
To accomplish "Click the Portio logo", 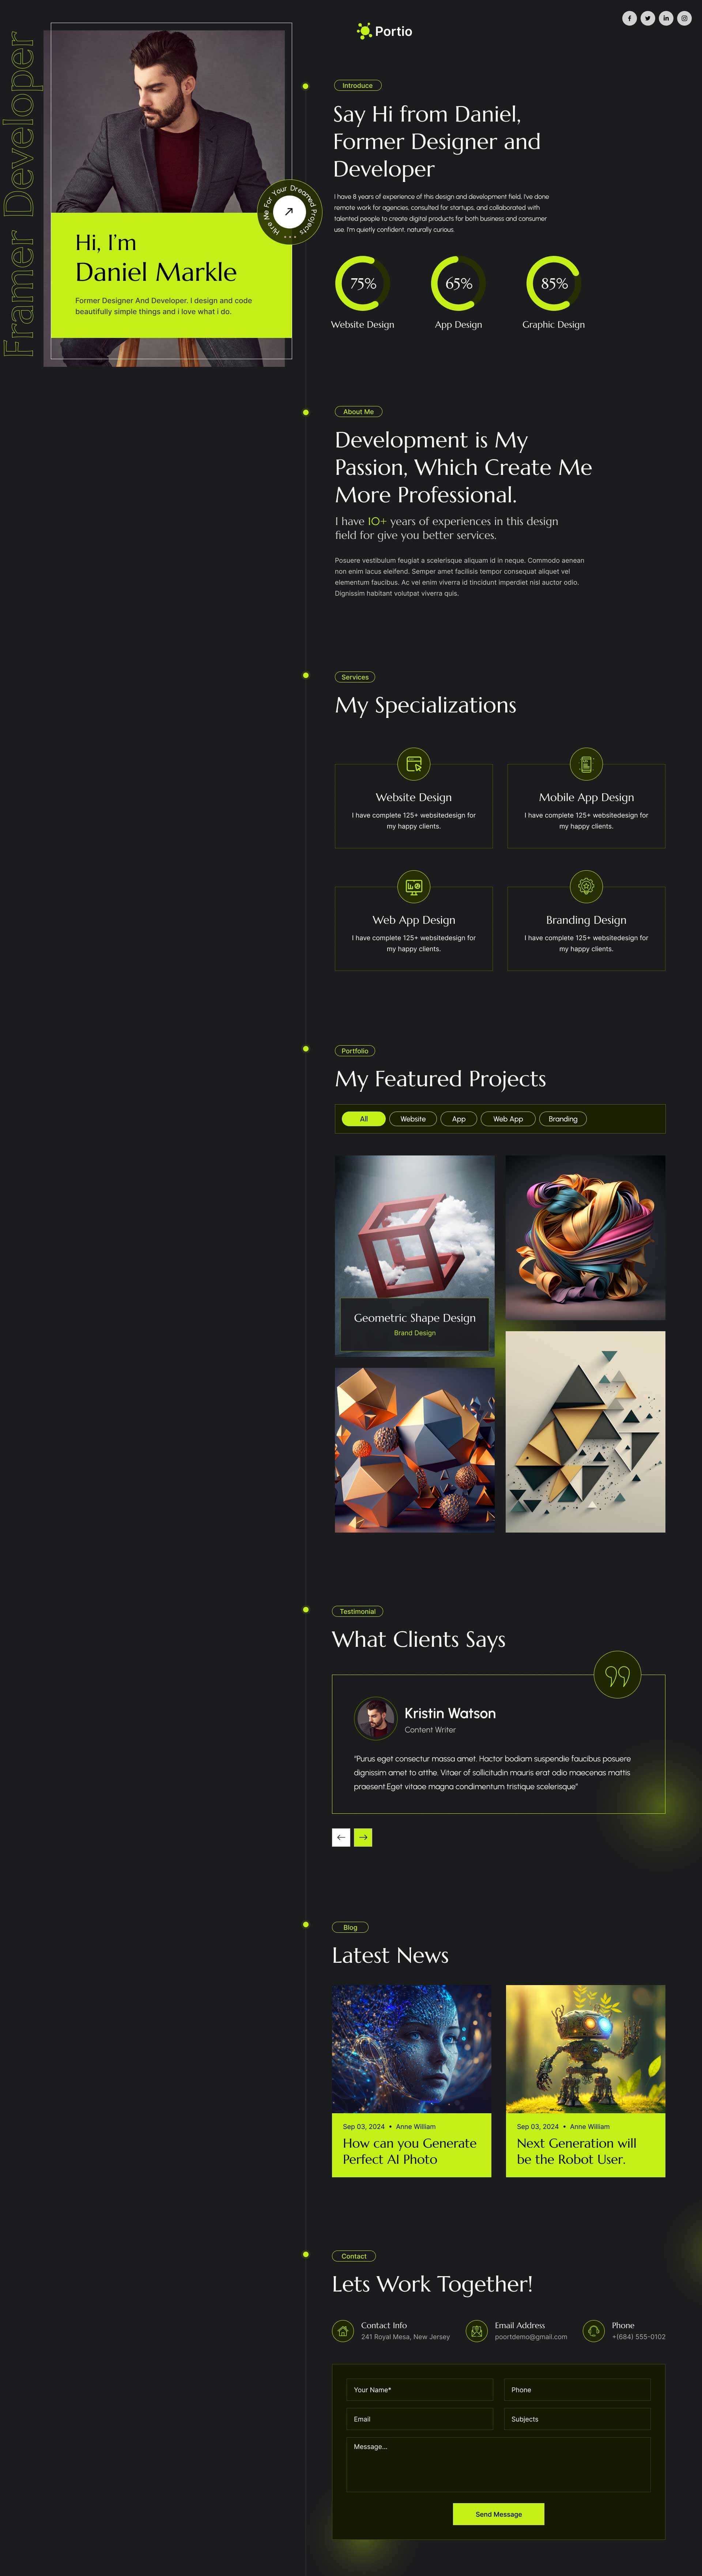I will [x=384, y=31].
